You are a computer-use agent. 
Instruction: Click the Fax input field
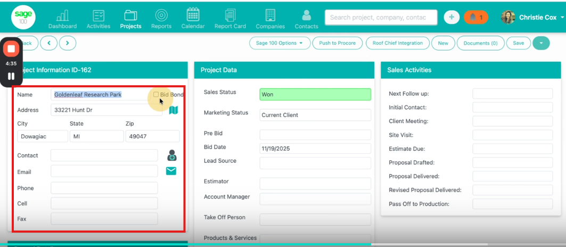[x=104, y=219]
